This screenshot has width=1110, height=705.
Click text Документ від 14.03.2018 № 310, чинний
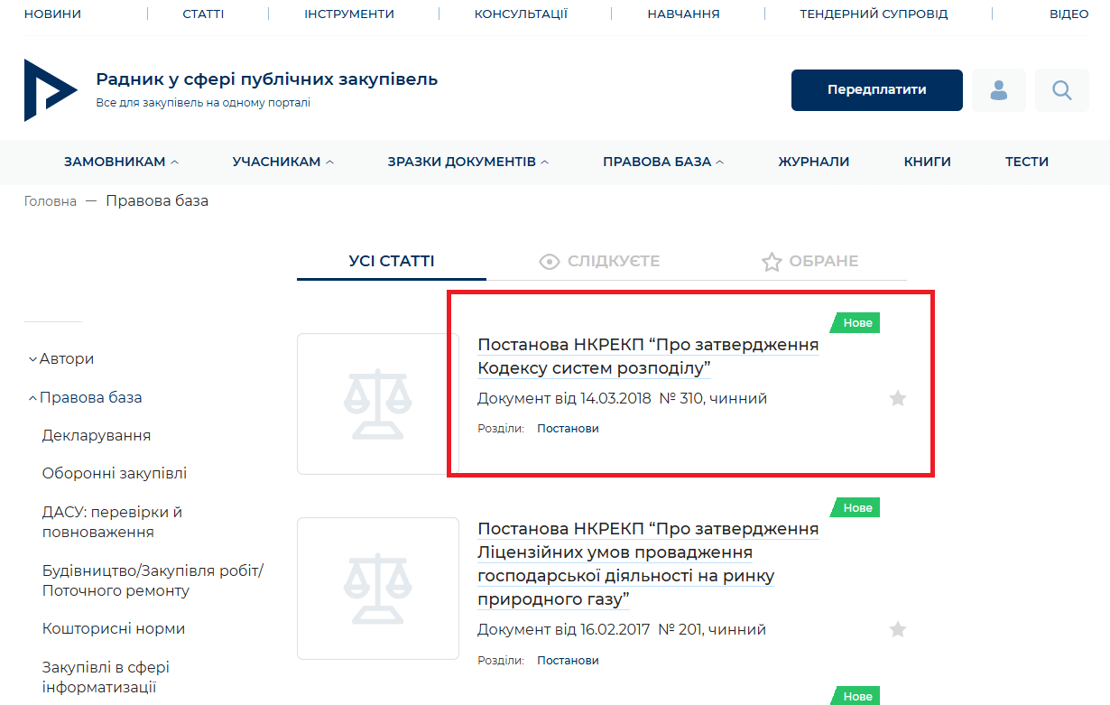623,398
